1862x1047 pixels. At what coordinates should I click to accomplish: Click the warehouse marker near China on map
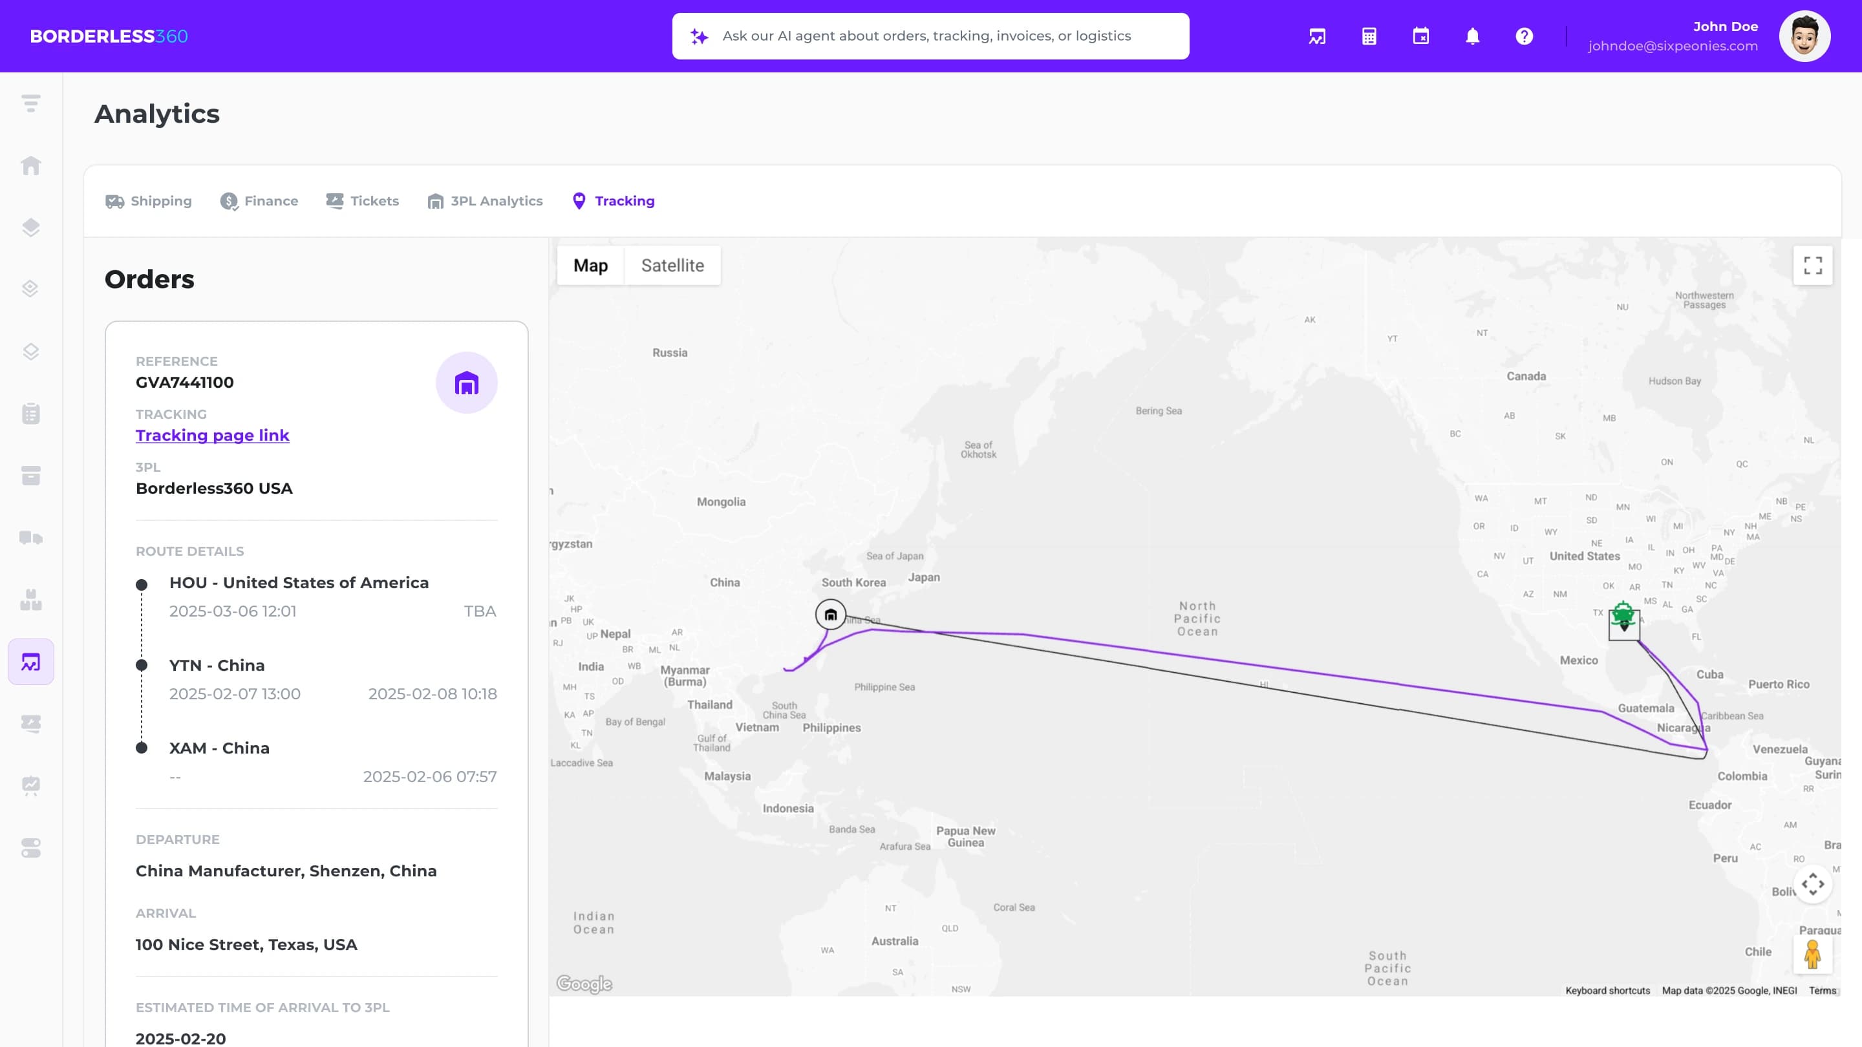point(831,615)
